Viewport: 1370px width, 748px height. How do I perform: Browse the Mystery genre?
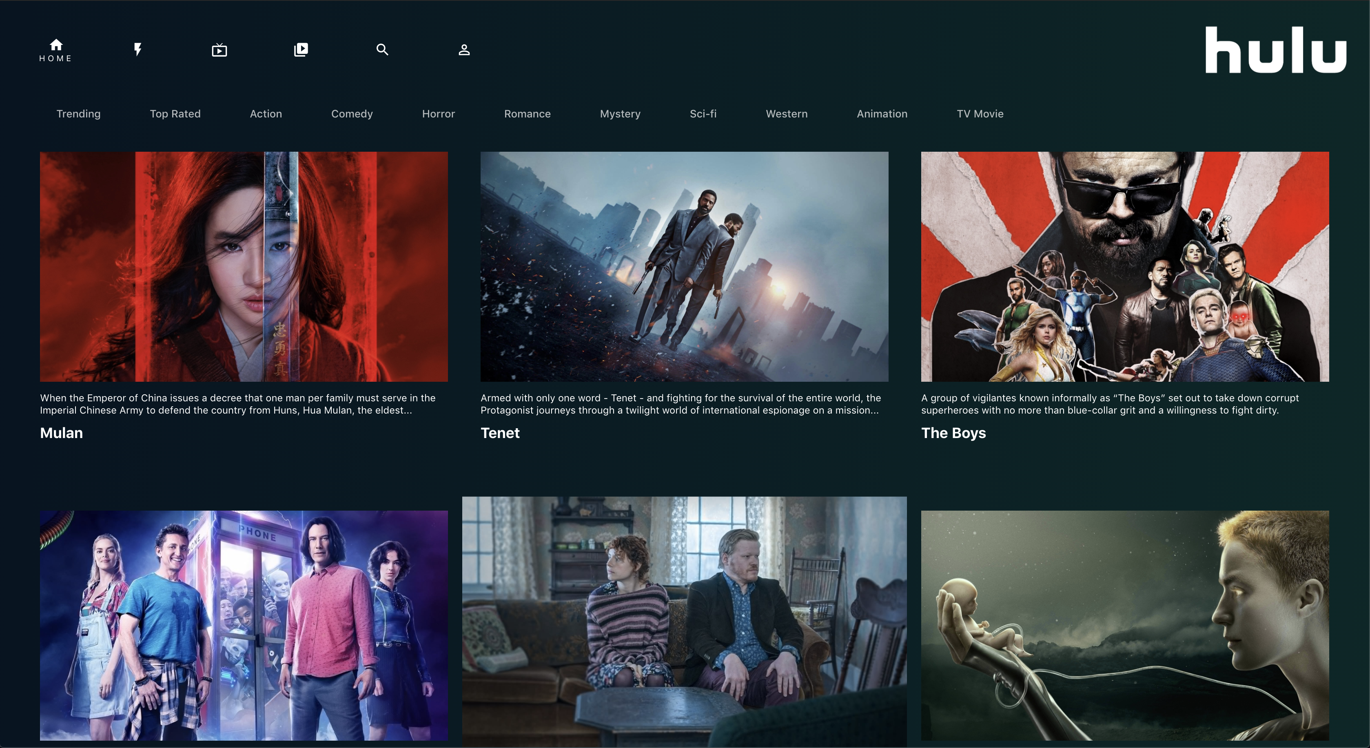[620, 114]
